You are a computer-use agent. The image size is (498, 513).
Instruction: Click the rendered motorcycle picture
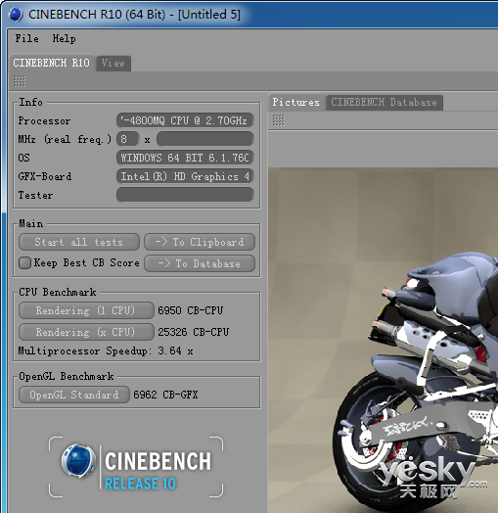[384, 341]
